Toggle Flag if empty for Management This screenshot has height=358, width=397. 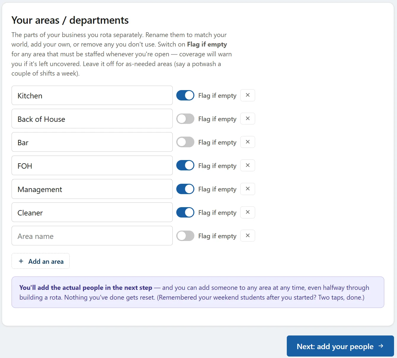pyautogui.click(x=185, y=189)
